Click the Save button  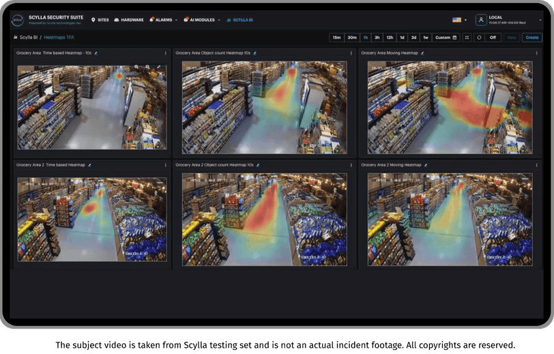pos(512,38)
